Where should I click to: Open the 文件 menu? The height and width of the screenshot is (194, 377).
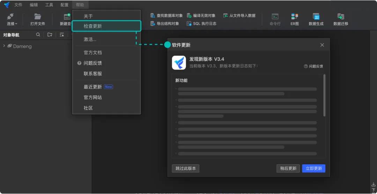18,5
